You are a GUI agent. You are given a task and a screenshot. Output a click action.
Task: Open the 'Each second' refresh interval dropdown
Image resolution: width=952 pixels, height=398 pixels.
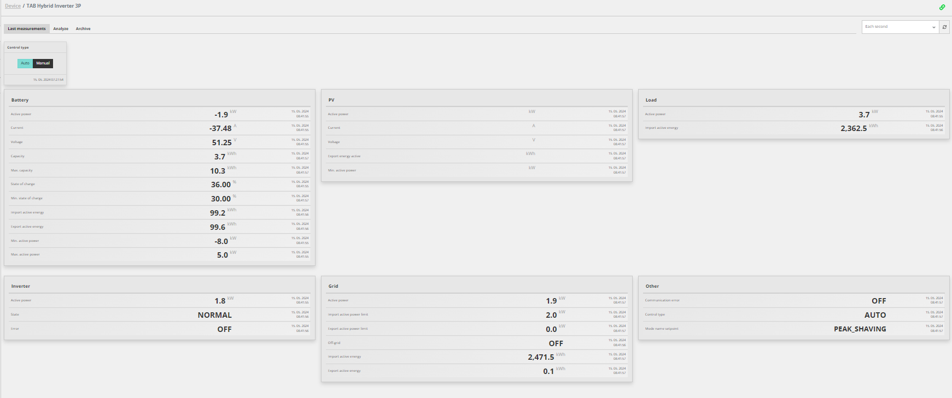point(900,27)
